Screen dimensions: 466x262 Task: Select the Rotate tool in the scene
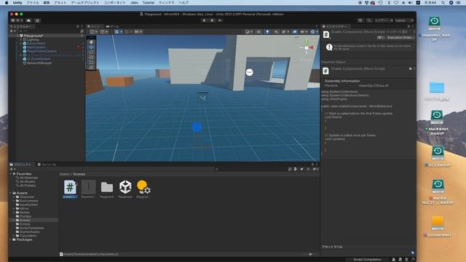click(91, 52)
